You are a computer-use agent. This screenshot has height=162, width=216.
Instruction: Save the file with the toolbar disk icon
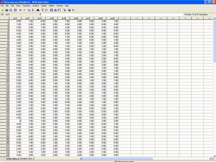[6, 10]
